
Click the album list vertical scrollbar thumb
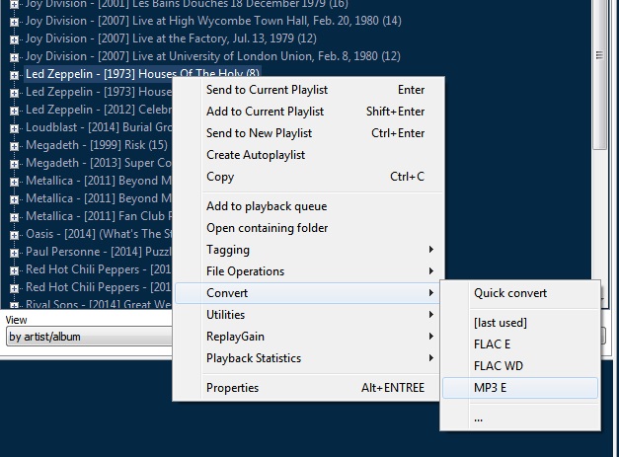pyautogui.click(x=599, y=75)
